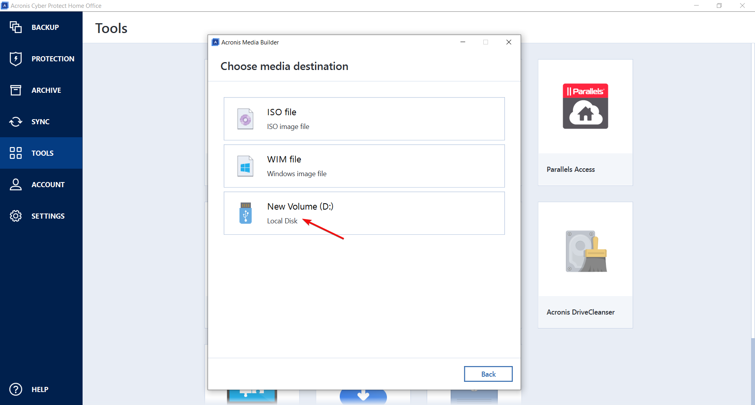Image resolution: width=755 pixels, height=405 pixels.
Task: Choose WIM file destination option
Action: (x=364, y=166)
